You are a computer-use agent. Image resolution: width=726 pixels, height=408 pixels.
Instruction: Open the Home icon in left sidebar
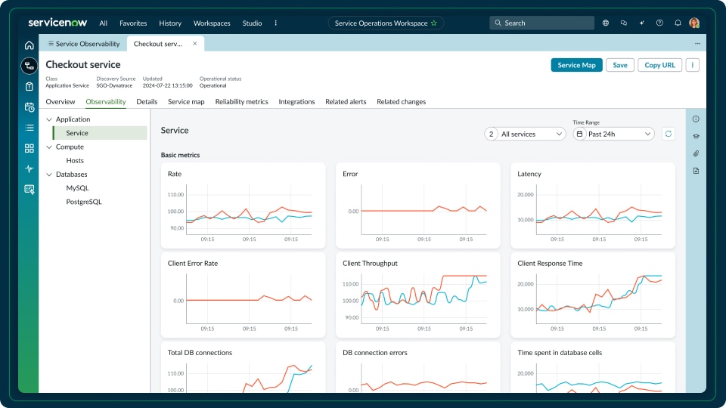coord(29,45)
